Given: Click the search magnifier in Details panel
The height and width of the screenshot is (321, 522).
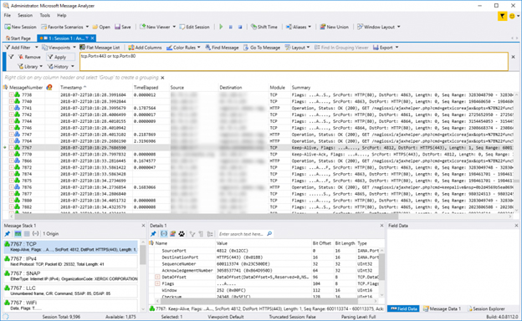Looking at the screenshot, I should (269, 234).
